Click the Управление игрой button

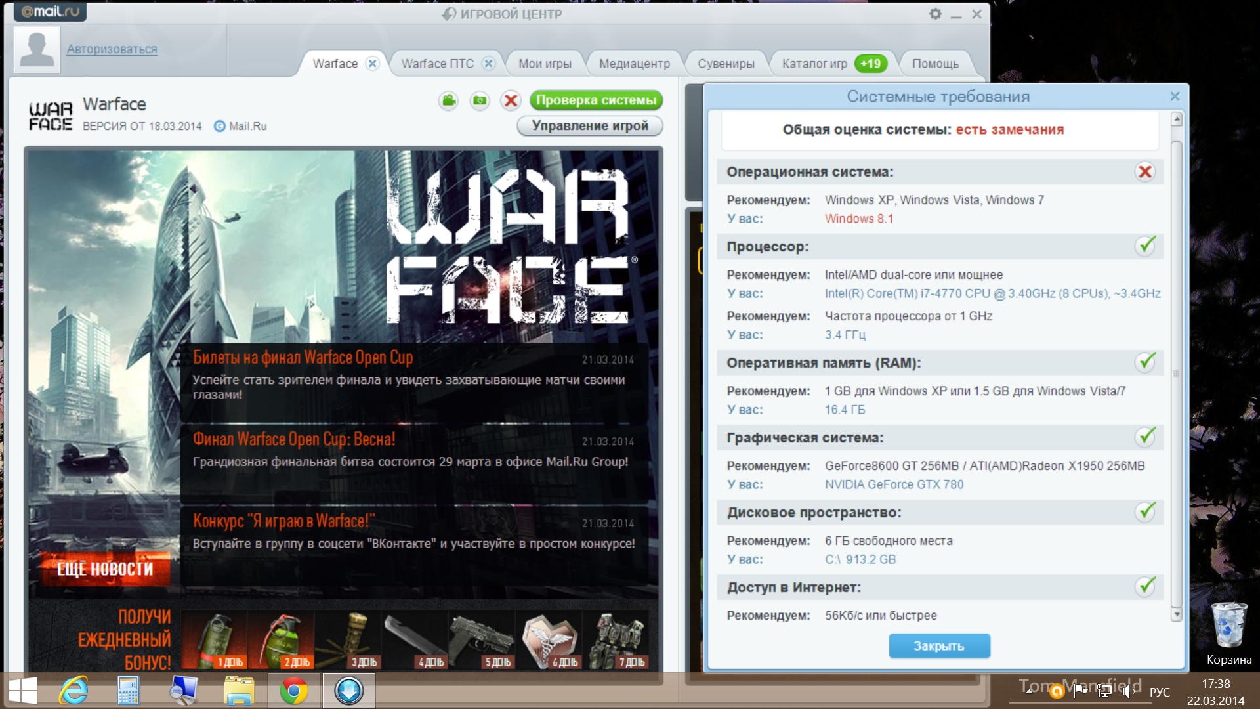[x=590, y=125]
